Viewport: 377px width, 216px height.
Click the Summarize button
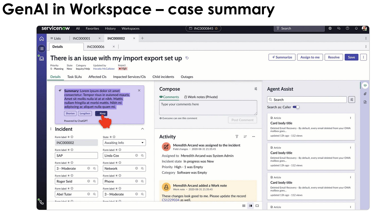(282, 57)
